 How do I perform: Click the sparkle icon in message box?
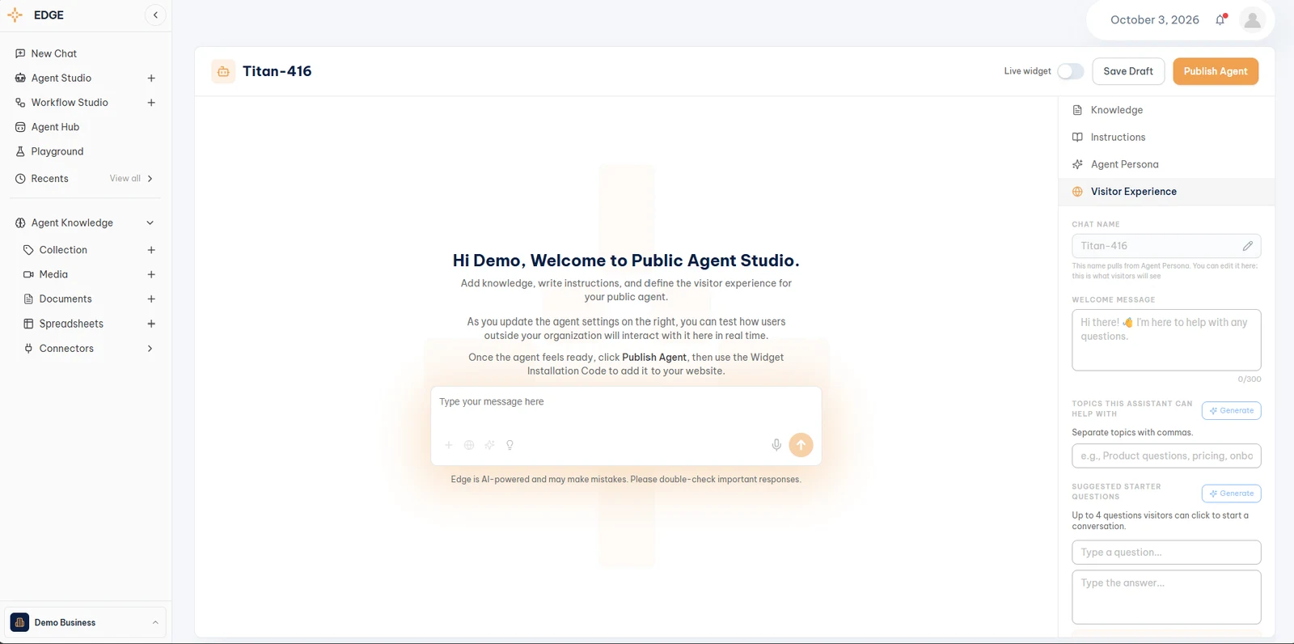pos(489,445)
